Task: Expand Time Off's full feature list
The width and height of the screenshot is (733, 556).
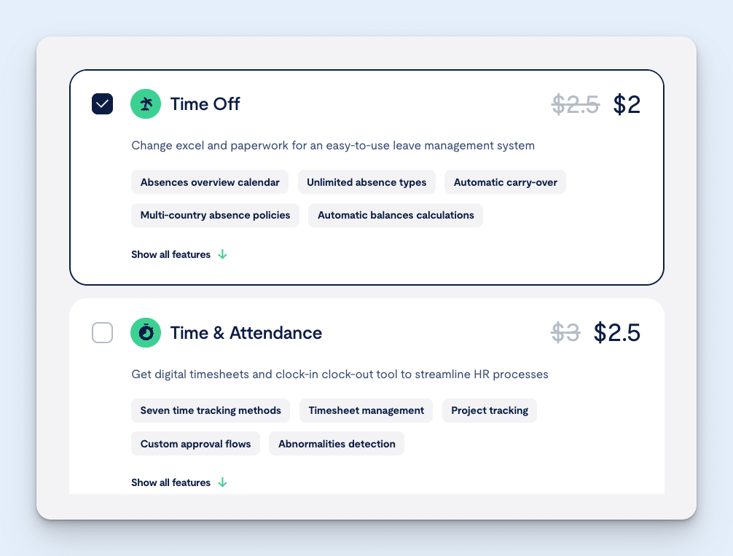Action: (170, 254)
